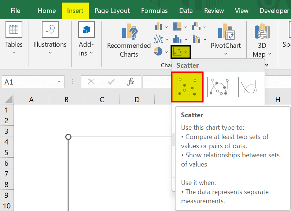The height and width of the screenshot is (211, 291).
Task: Select column H header
Action: [278, 100]
